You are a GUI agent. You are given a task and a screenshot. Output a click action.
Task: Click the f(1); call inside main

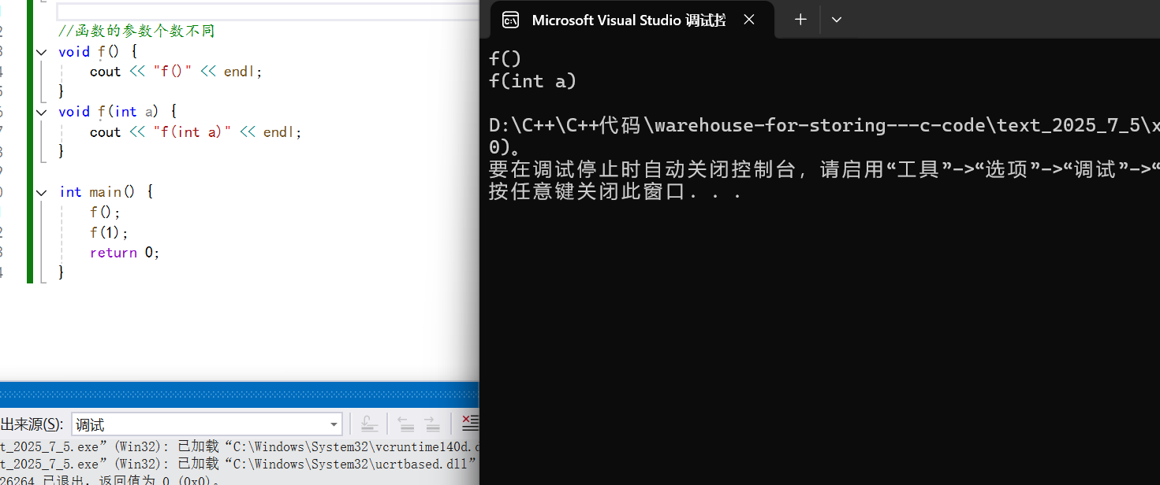coord(109,233)
